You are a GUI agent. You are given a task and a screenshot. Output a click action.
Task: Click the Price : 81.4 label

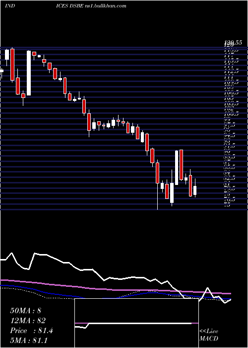[31, 331]
